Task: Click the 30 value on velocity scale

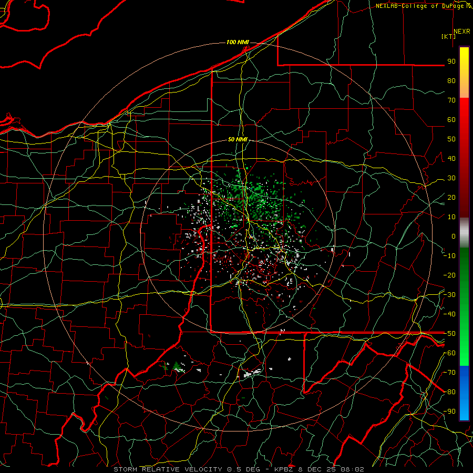Action: tap(451, 178)
